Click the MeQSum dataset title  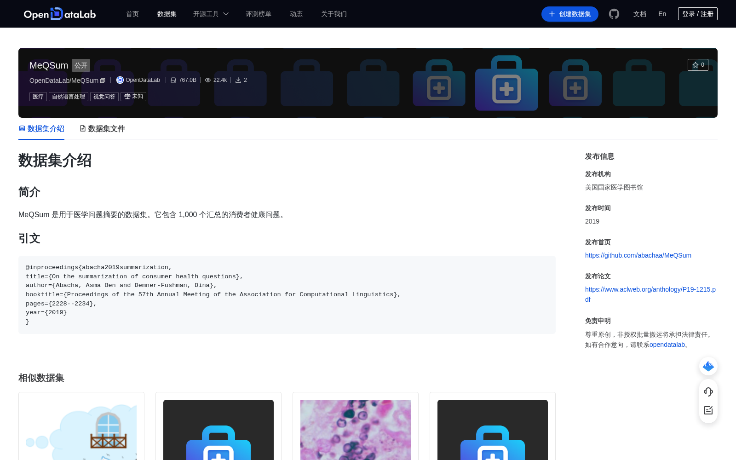49,65
